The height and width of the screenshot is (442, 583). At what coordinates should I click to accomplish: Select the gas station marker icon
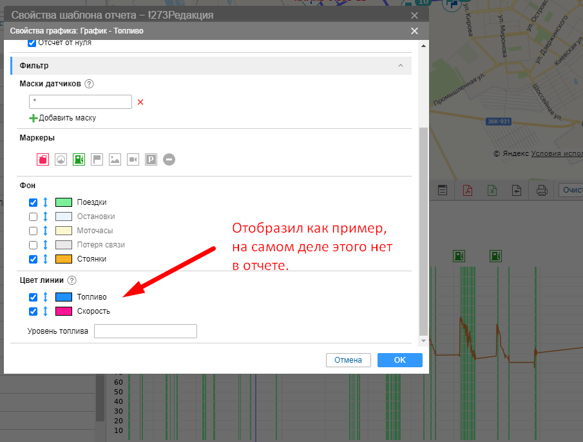(x=79, y=159)
